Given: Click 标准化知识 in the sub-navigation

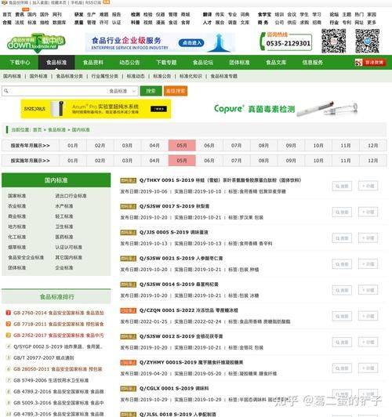Looking at the screenshot, I should tap(191, 76).
